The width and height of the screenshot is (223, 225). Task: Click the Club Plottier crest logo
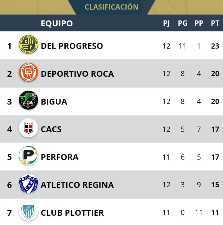28,212
